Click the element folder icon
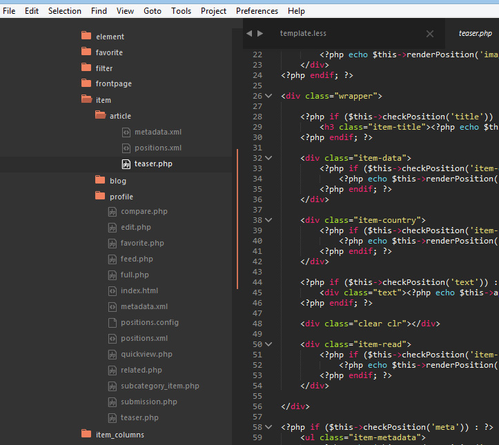Image resolution: width=499 pixels, height=445 pixels. (x=86, y=36)
